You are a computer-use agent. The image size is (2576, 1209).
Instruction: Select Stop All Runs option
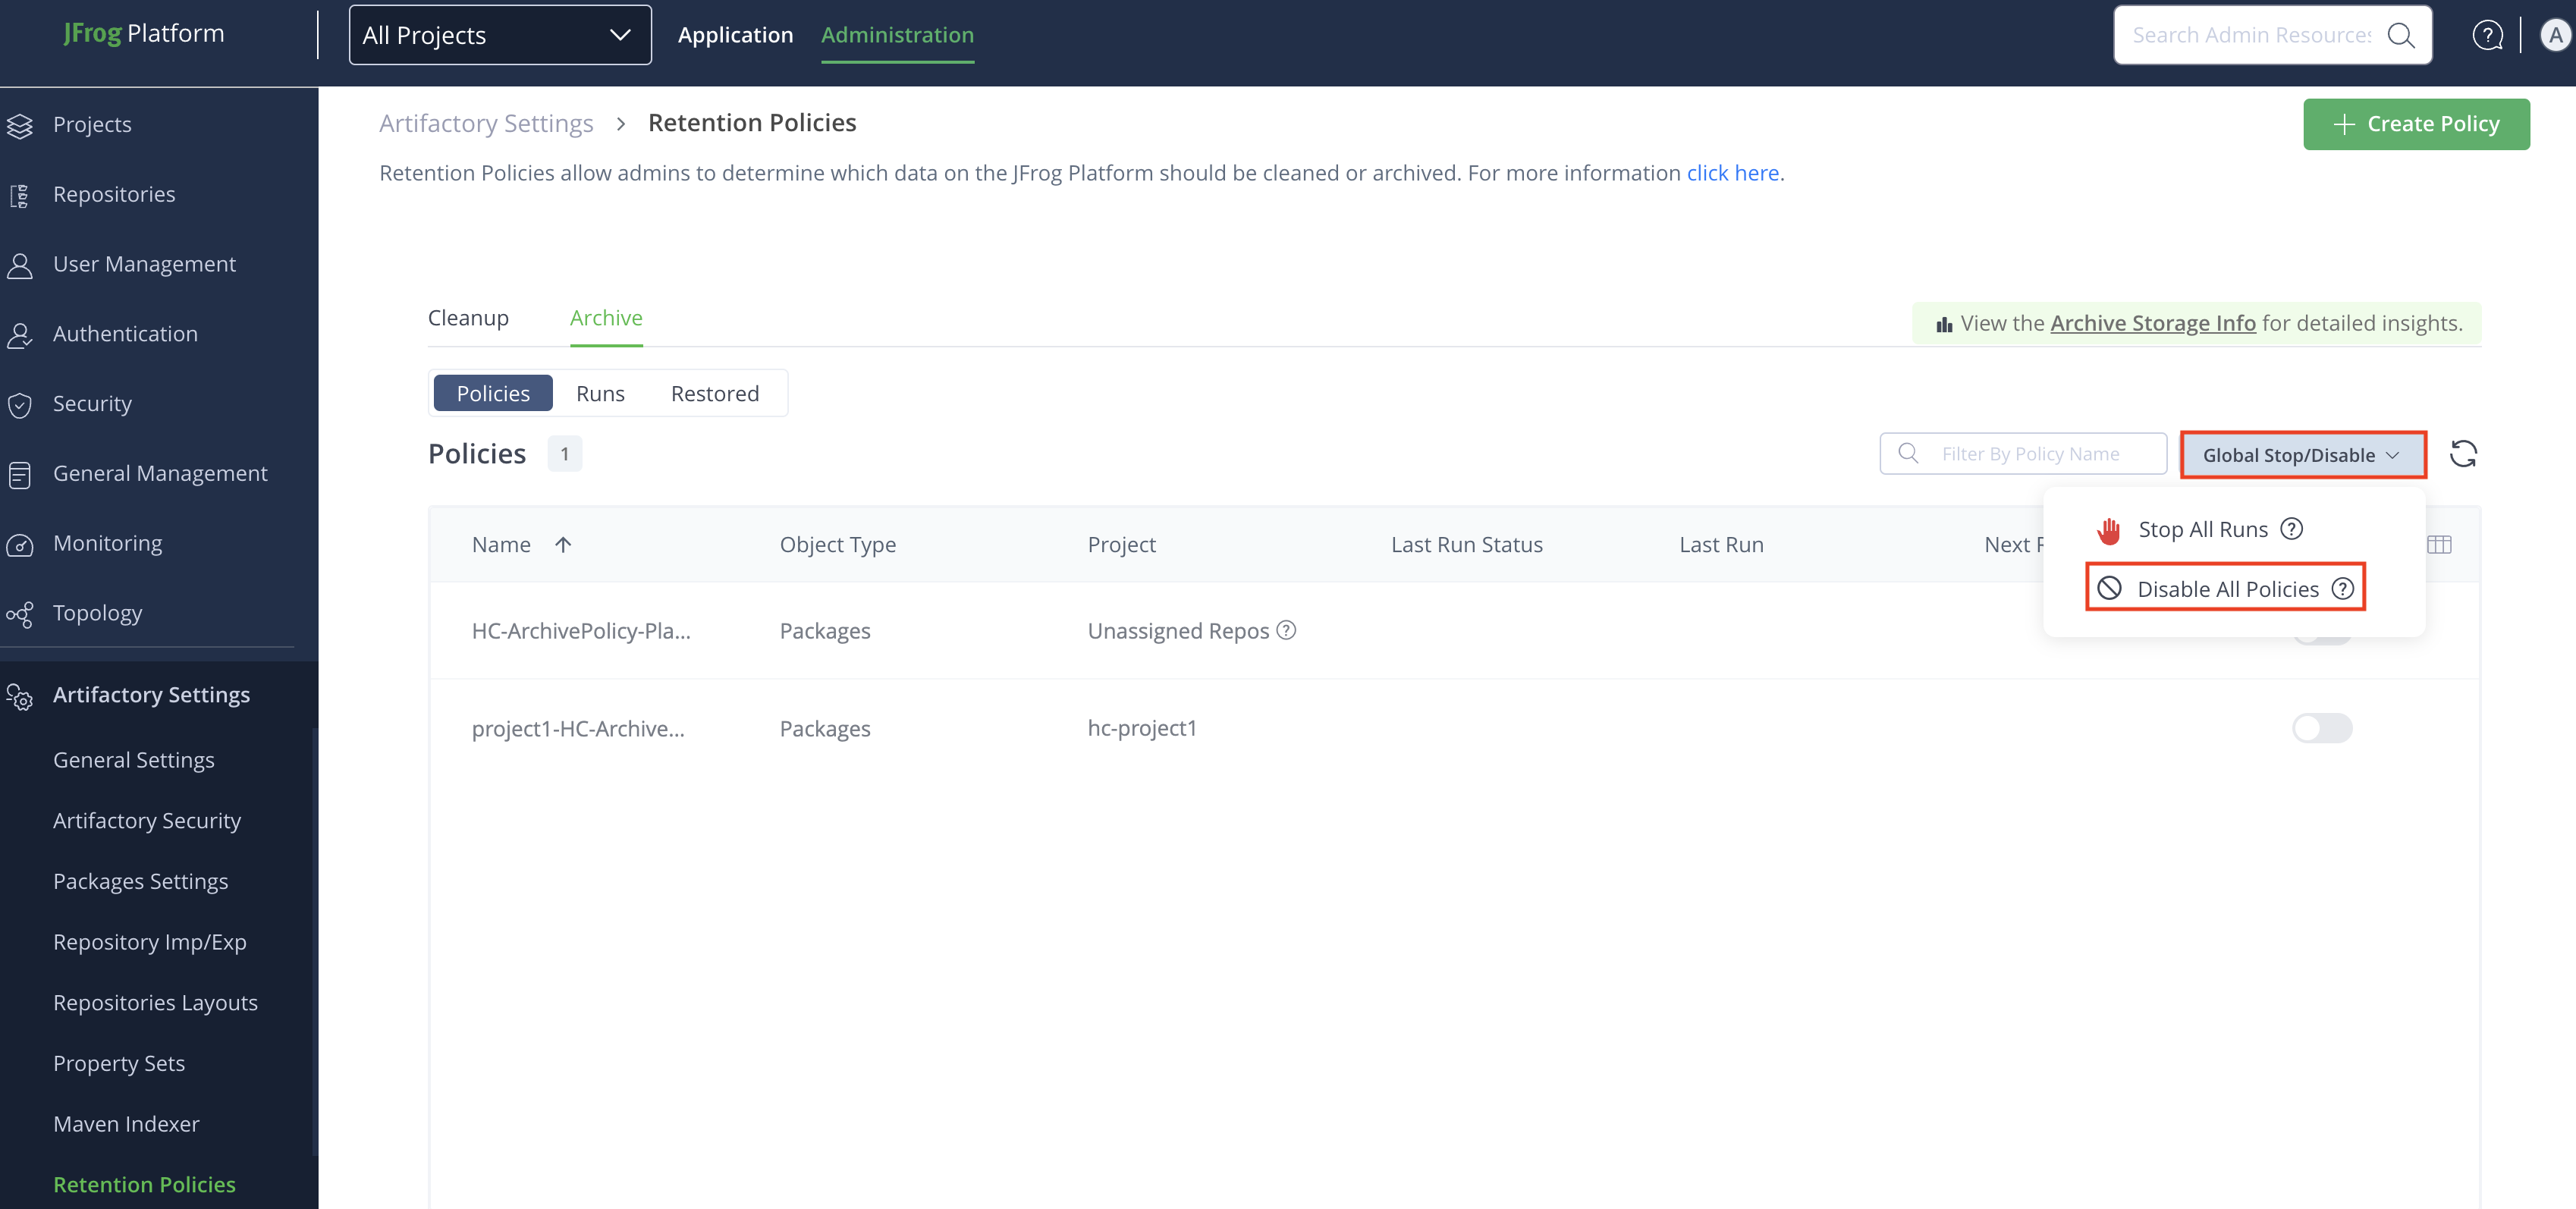tap(2201, 529)
